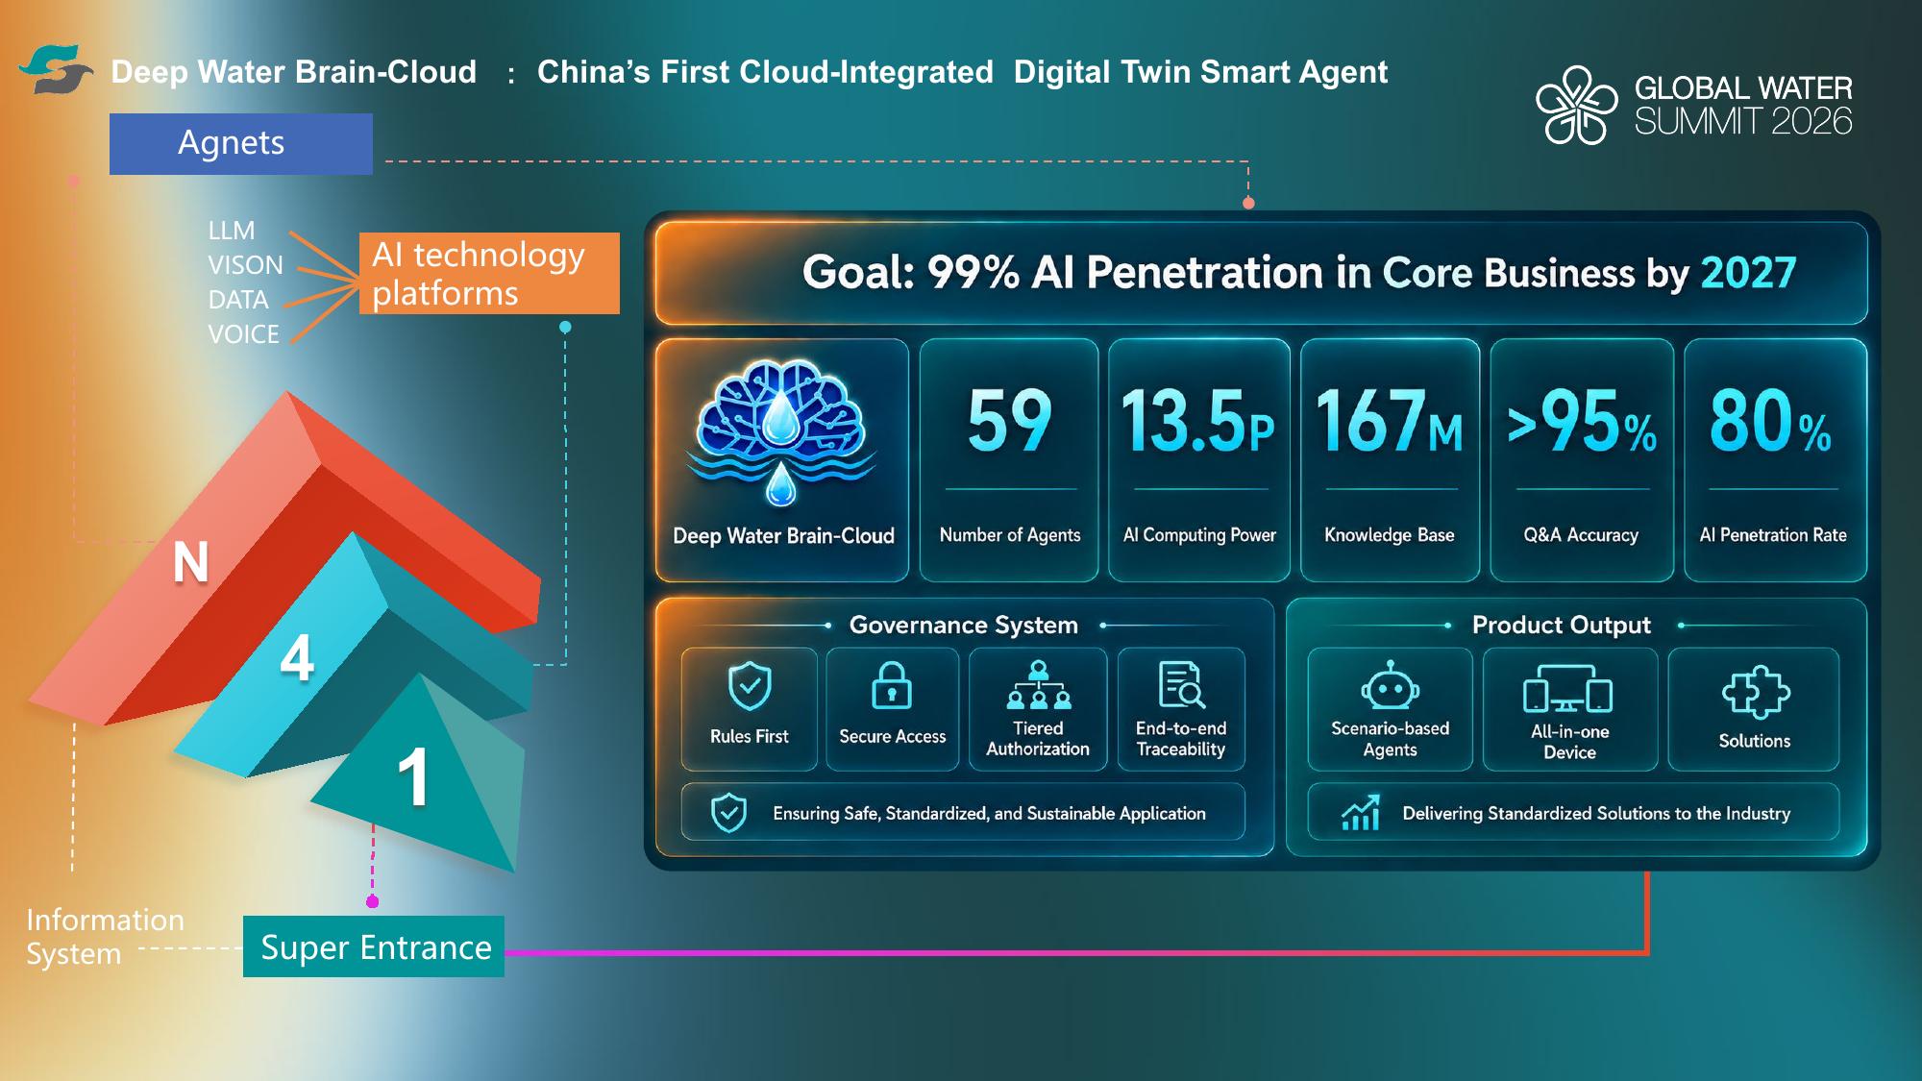Image resolution: width=1922 pixels, height=1081 pixels.
Task: Click the Deep Water company logo at top left
Action: click(56, 69)
